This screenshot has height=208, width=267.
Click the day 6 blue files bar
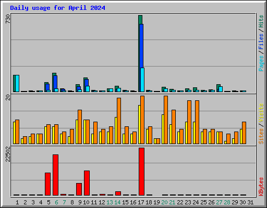[55, 82]
